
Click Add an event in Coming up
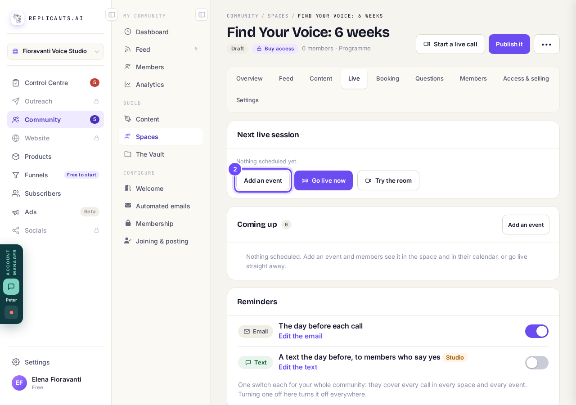coord(526,225)
